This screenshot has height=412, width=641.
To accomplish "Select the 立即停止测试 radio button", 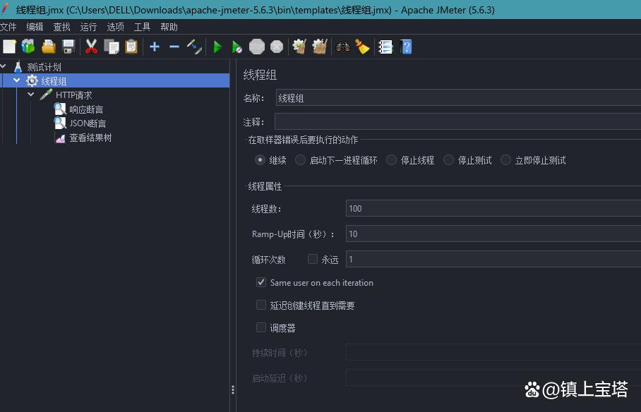I will click(x=505, y=160).
